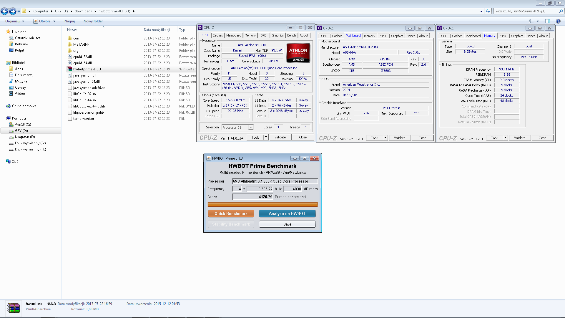565x318 pixels.
Task: Click the HWBOT Prime window title icon
Action: pyautogui.click(x=209, y=158)
